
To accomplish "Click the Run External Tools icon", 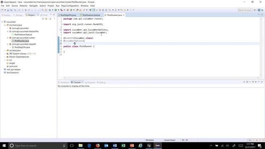I will click(x=62, y=10).
